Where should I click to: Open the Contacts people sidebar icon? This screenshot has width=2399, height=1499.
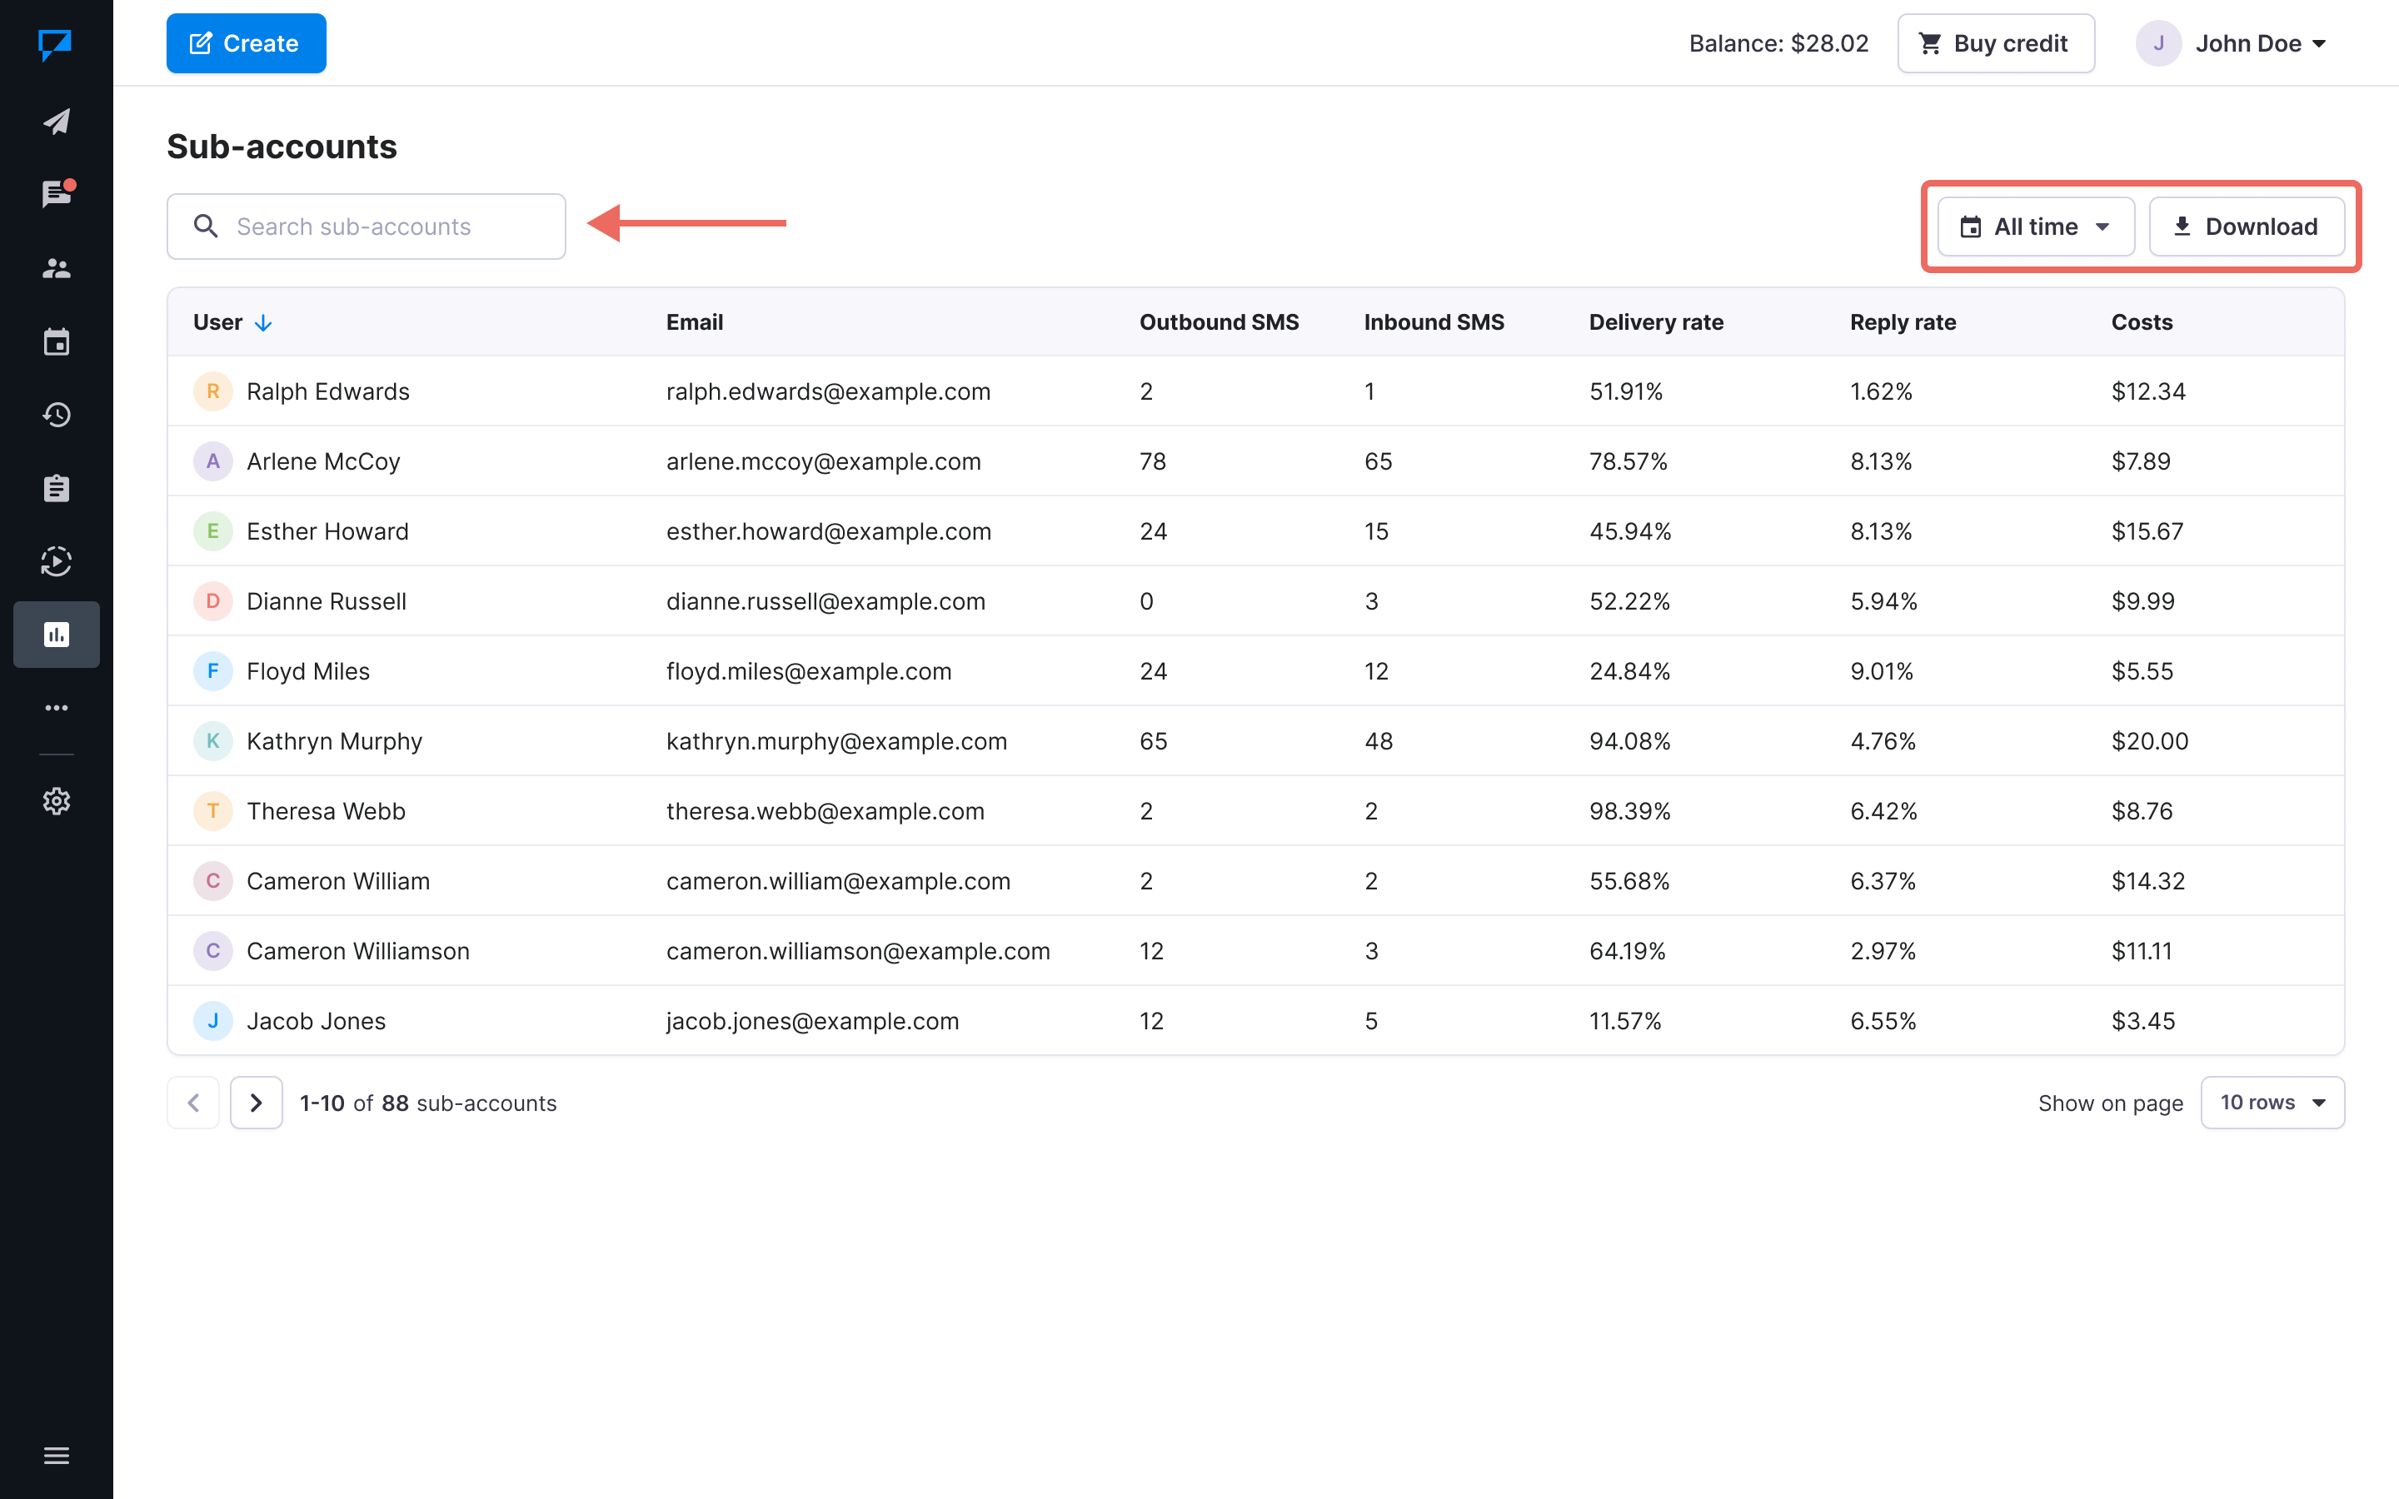tap(57, 269)
